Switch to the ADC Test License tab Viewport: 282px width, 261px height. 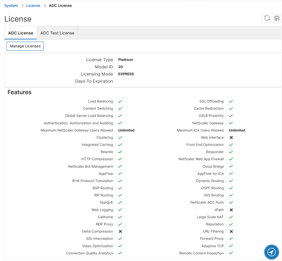(x=57, y=33)
